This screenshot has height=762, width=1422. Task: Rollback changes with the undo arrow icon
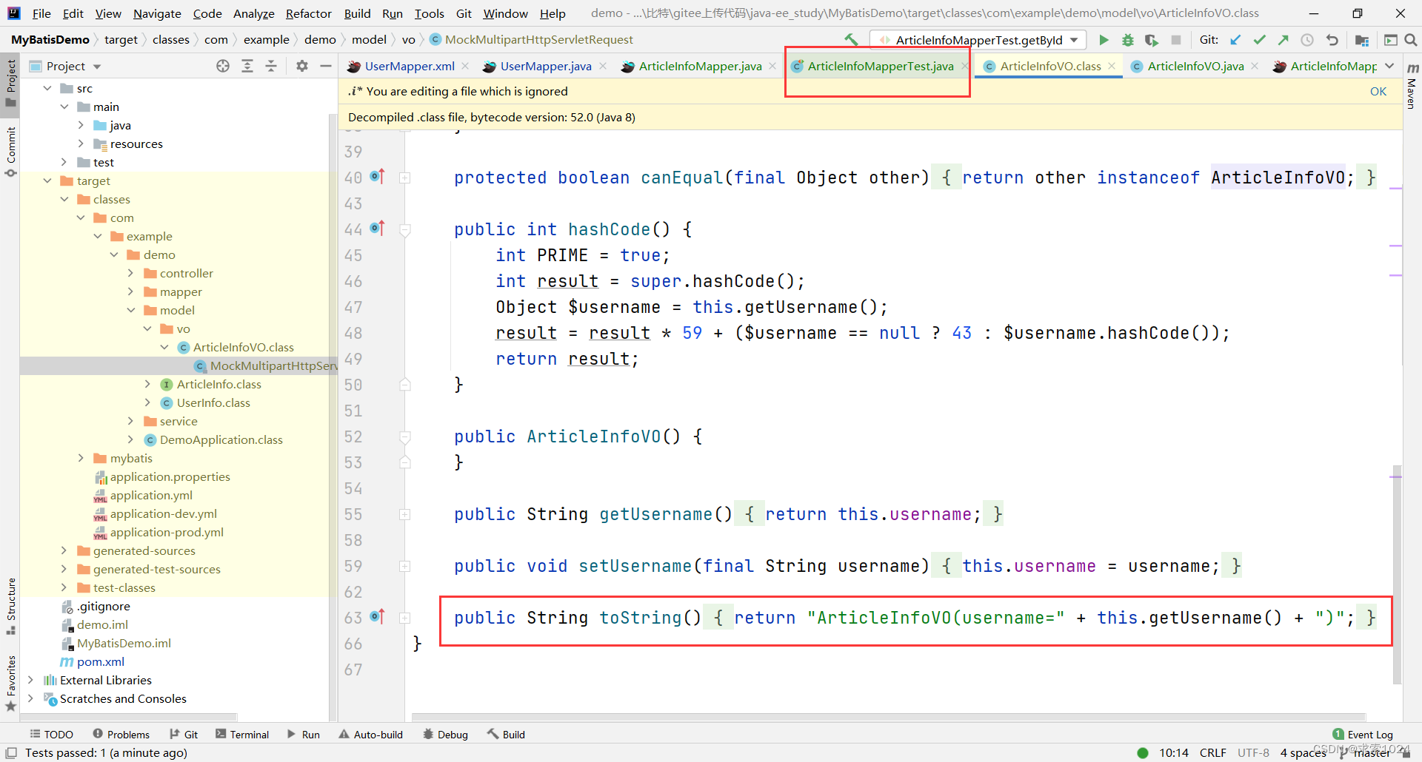(x=1332, y=40)
